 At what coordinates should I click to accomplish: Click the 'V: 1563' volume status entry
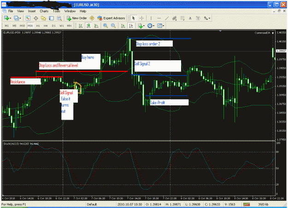tap(230, 204)
